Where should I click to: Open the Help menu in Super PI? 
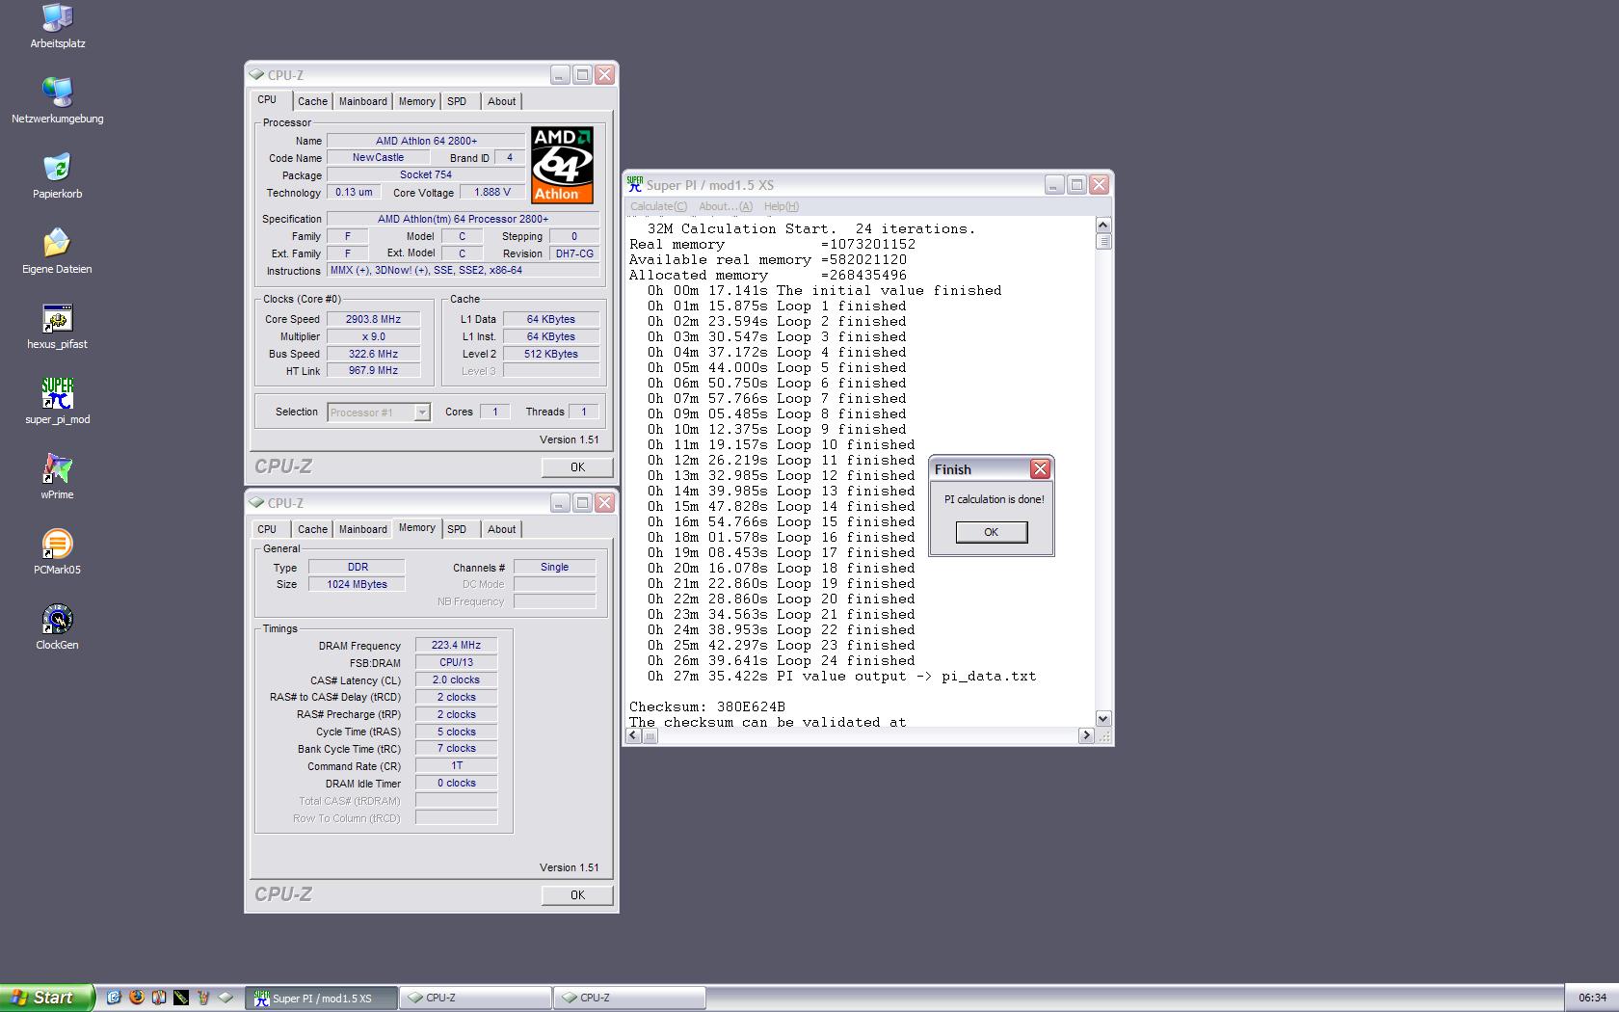(x=781, y=206)
